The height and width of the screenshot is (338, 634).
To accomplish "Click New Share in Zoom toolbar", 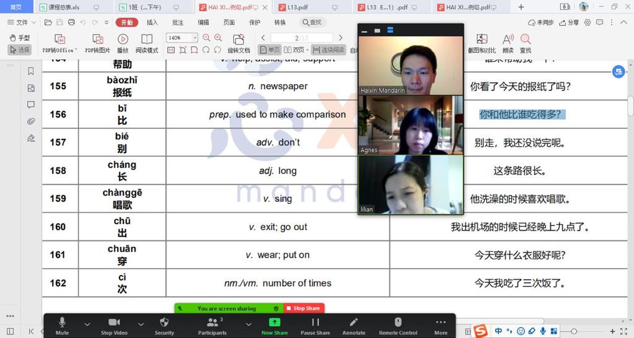I will point(274,326).
